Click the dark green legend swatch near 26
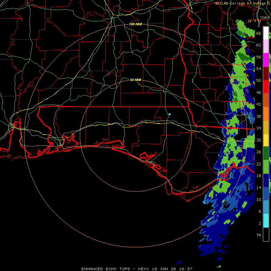 (266, 153)
